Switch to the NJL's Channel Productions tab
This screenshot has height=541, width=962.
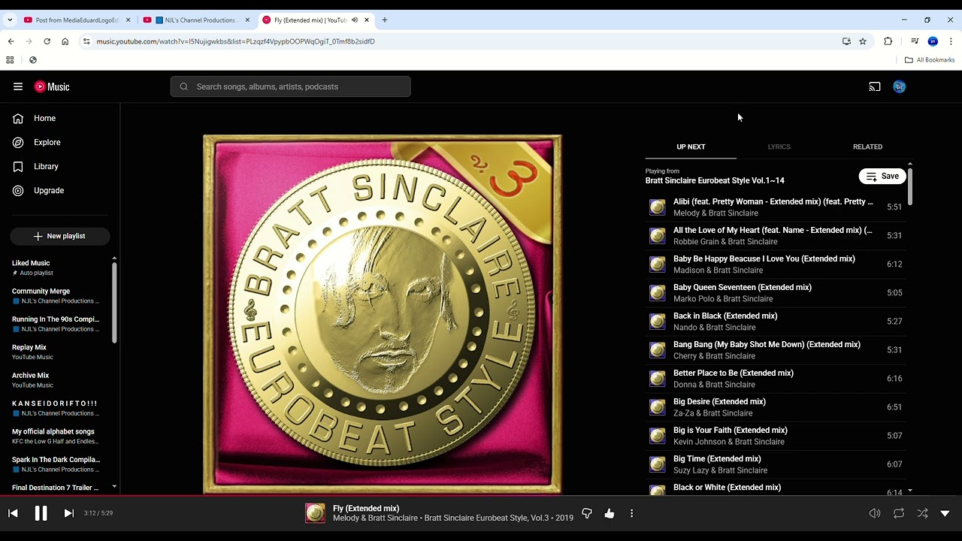(x=196, y=20)
